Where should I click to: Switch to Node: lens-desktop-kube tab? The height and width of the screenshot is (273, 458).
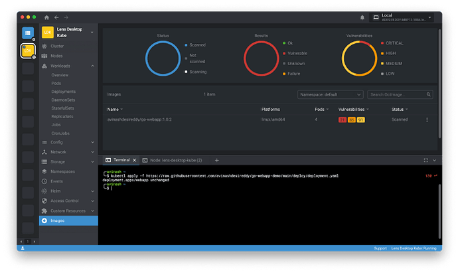[173, 160]
